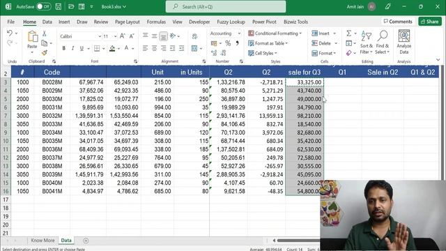Click the Increase Decimal icon
Screen dimensions: 446x251
[214, 53]
